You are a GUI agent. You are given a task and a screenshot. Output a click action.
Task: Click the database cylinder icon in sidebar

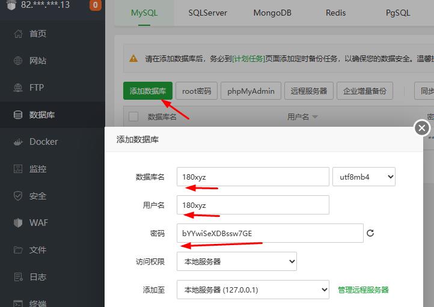(x=18, y=115)
